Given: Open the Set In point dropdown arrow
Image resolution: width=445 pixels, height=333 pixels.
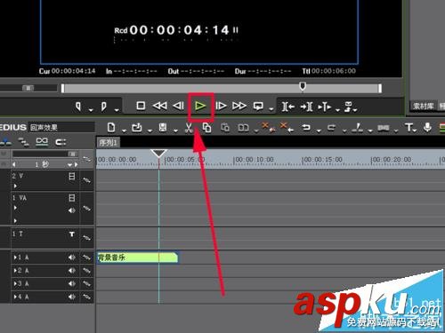Looking at the screenshot, I should click(91, 110).
